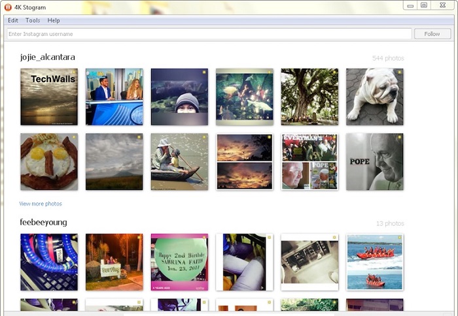Screen dimensions: 458x316
Task: Click the 544 photos count
Action: click(x=388, y=58)
